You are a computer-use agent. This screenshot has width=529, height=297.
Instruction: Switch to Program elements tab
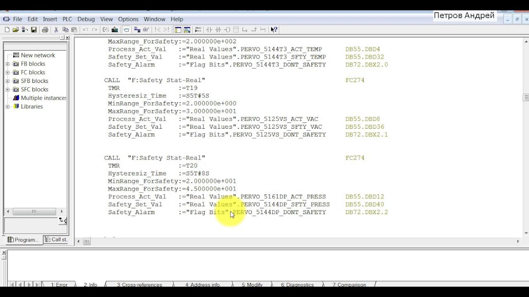click(x=23, y=240)
